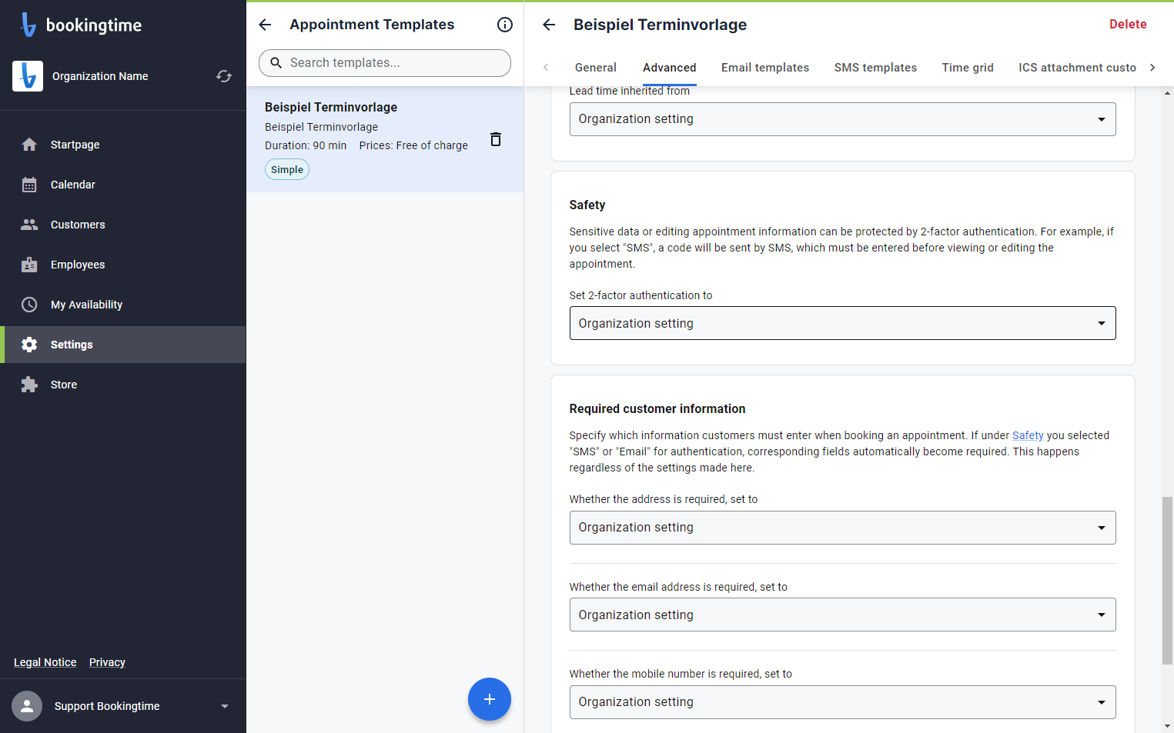Open the Calendar icon in sidebar
1174x733 pixels.
tap(29, 185)
